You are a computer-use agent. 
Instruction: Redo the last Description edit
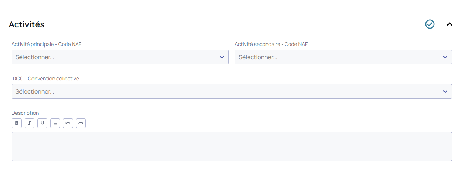pos(81,123)
